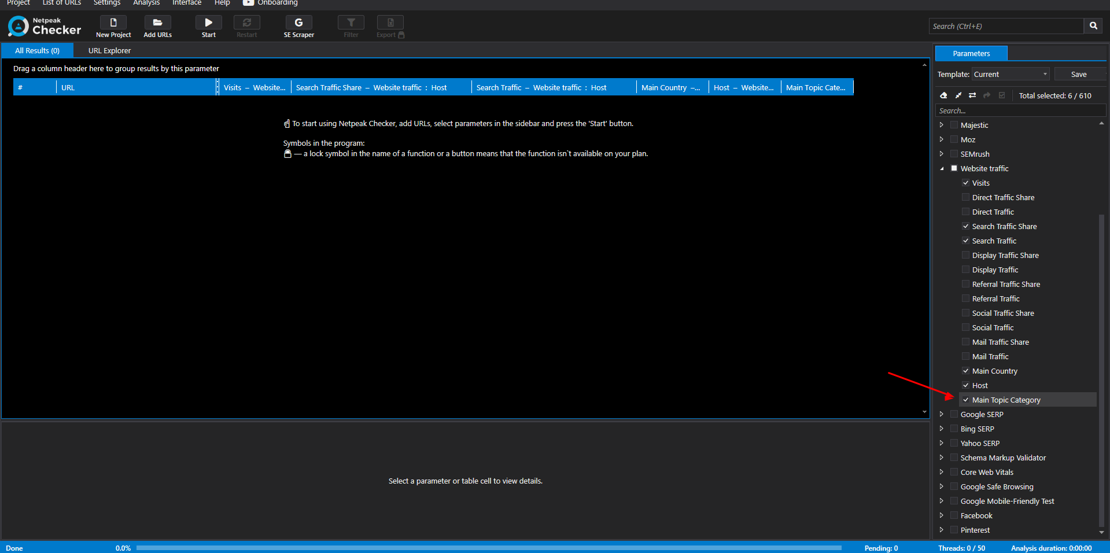
Task: Collapse the Website traffic group
Action: [942, 168]
